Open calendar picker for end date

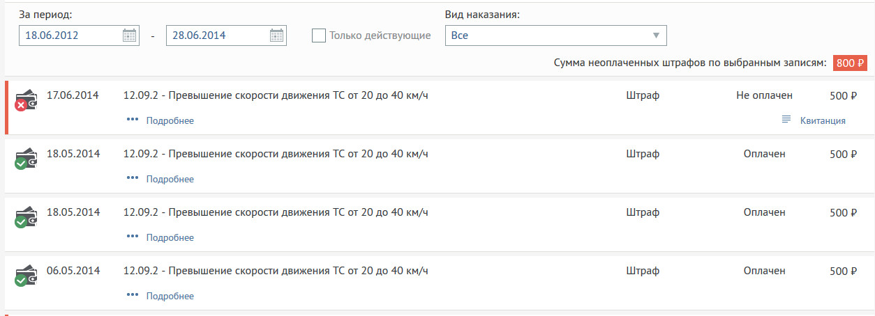tap(276, 35)
